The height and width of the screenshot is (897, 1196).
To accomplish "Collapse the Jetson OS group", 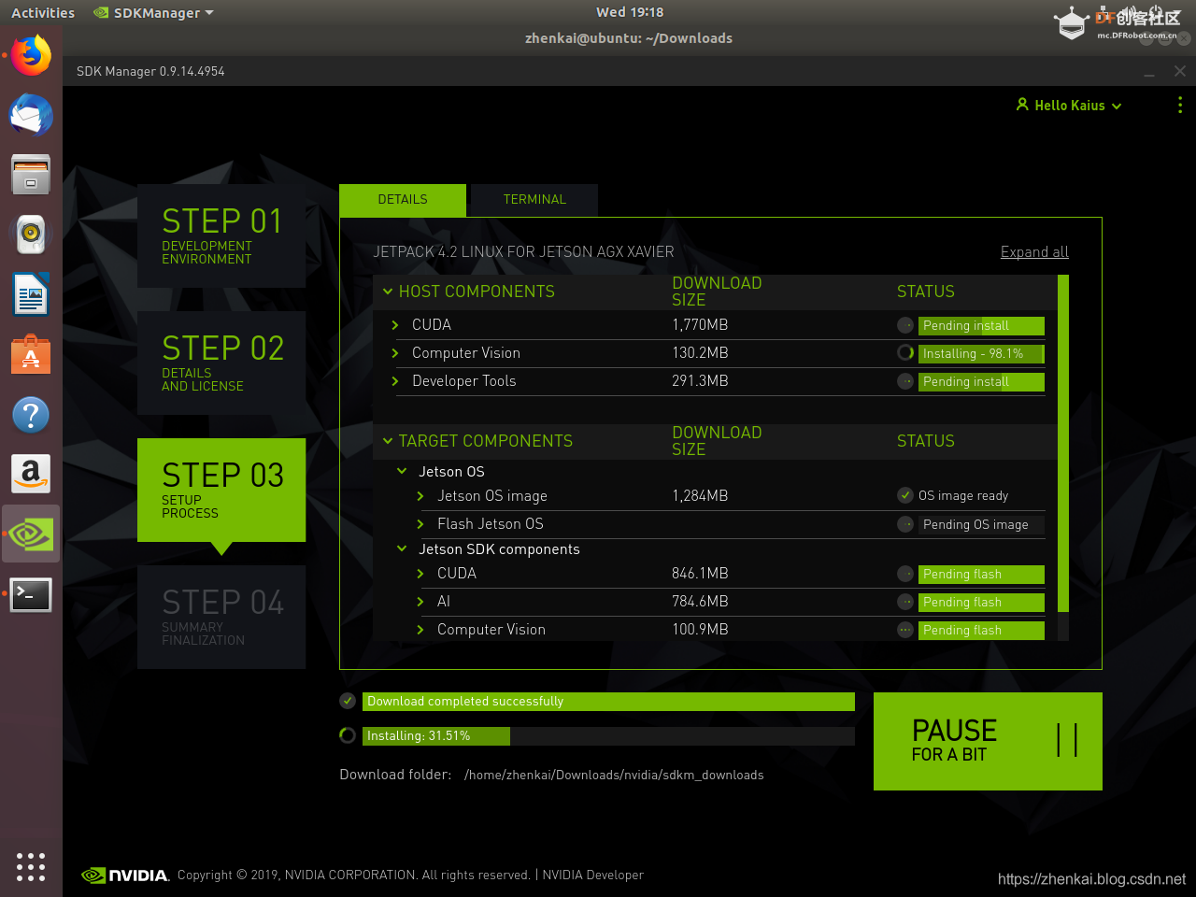I will (x=402, y=472).
